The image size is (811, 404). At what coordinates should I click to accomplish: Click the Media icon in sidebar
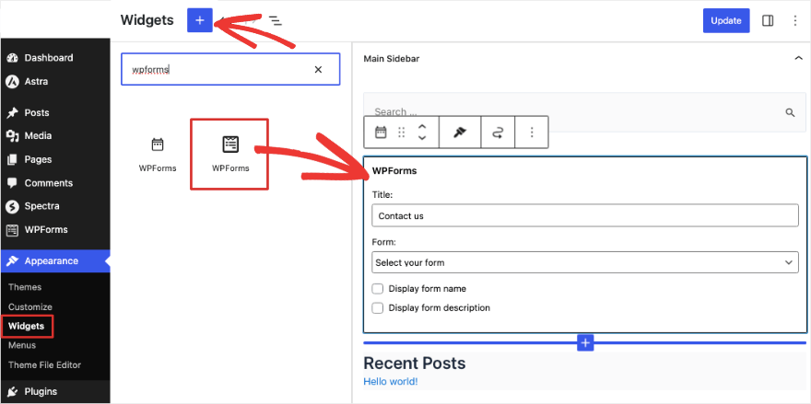(12, 136)
